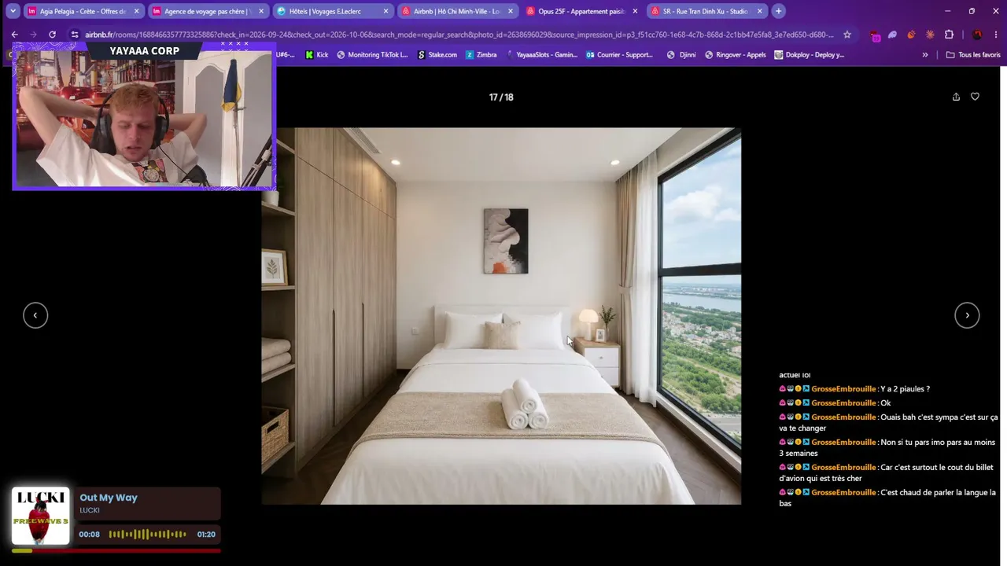Open the Djinni bookmark
The height and width of the screenshot is (566, 1007).
click(681, 55)
